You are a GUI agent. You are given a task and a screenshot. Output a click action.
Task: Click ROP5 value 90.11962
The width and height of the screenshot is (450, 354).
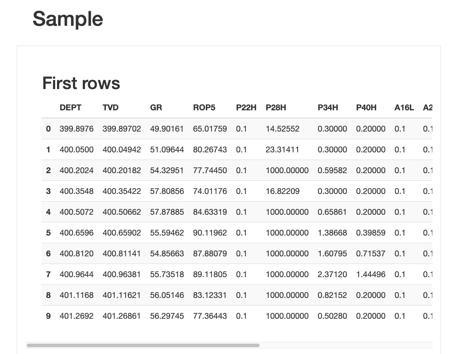(210, 233)
